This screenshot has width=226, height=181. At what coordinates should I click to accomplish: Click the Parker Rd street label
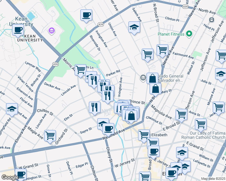click(x=113, y=73)
